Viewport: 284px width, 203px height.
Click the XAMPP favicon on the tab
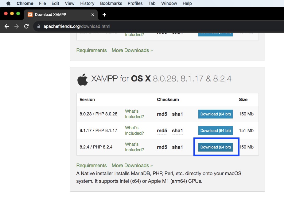[30, 15]
